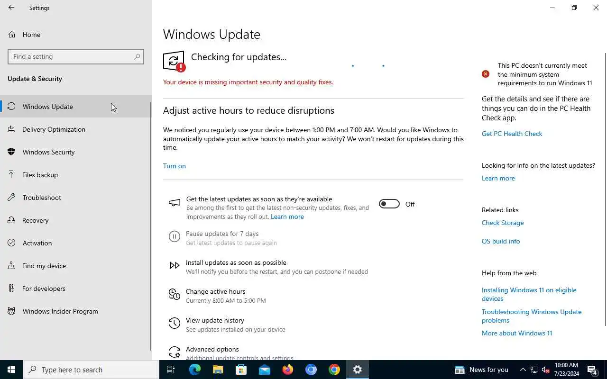Screen dimensions: 607x379
Task: Select Troubleshoot in the sidebar
Action: [76, 198]
